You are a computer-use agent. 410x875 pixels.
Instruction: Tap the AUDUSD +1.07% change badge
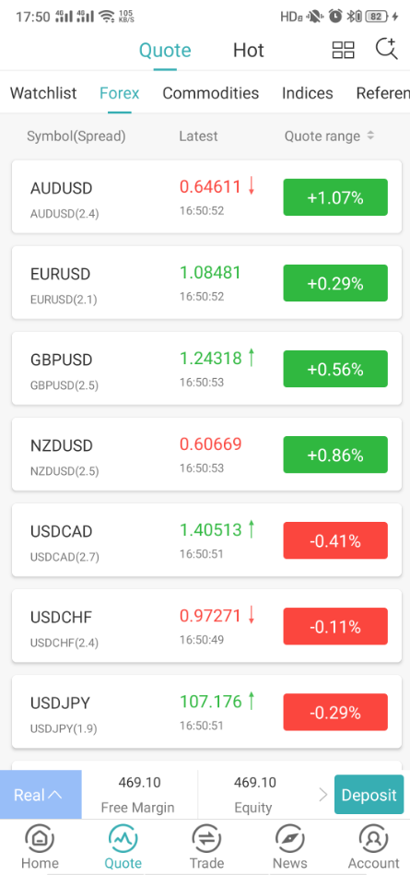[335, 197]
